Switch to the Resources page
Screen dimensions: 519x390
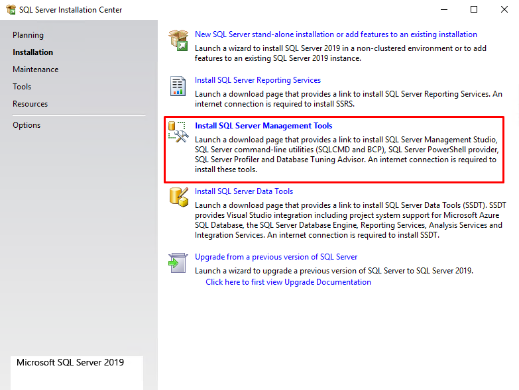tap(30, 104)
